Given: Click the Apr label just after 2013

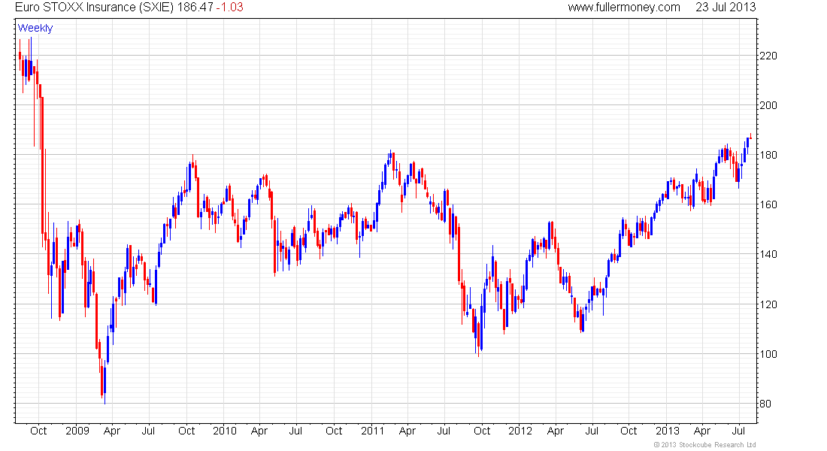Looking at the screenshot, I should point(702,431).
